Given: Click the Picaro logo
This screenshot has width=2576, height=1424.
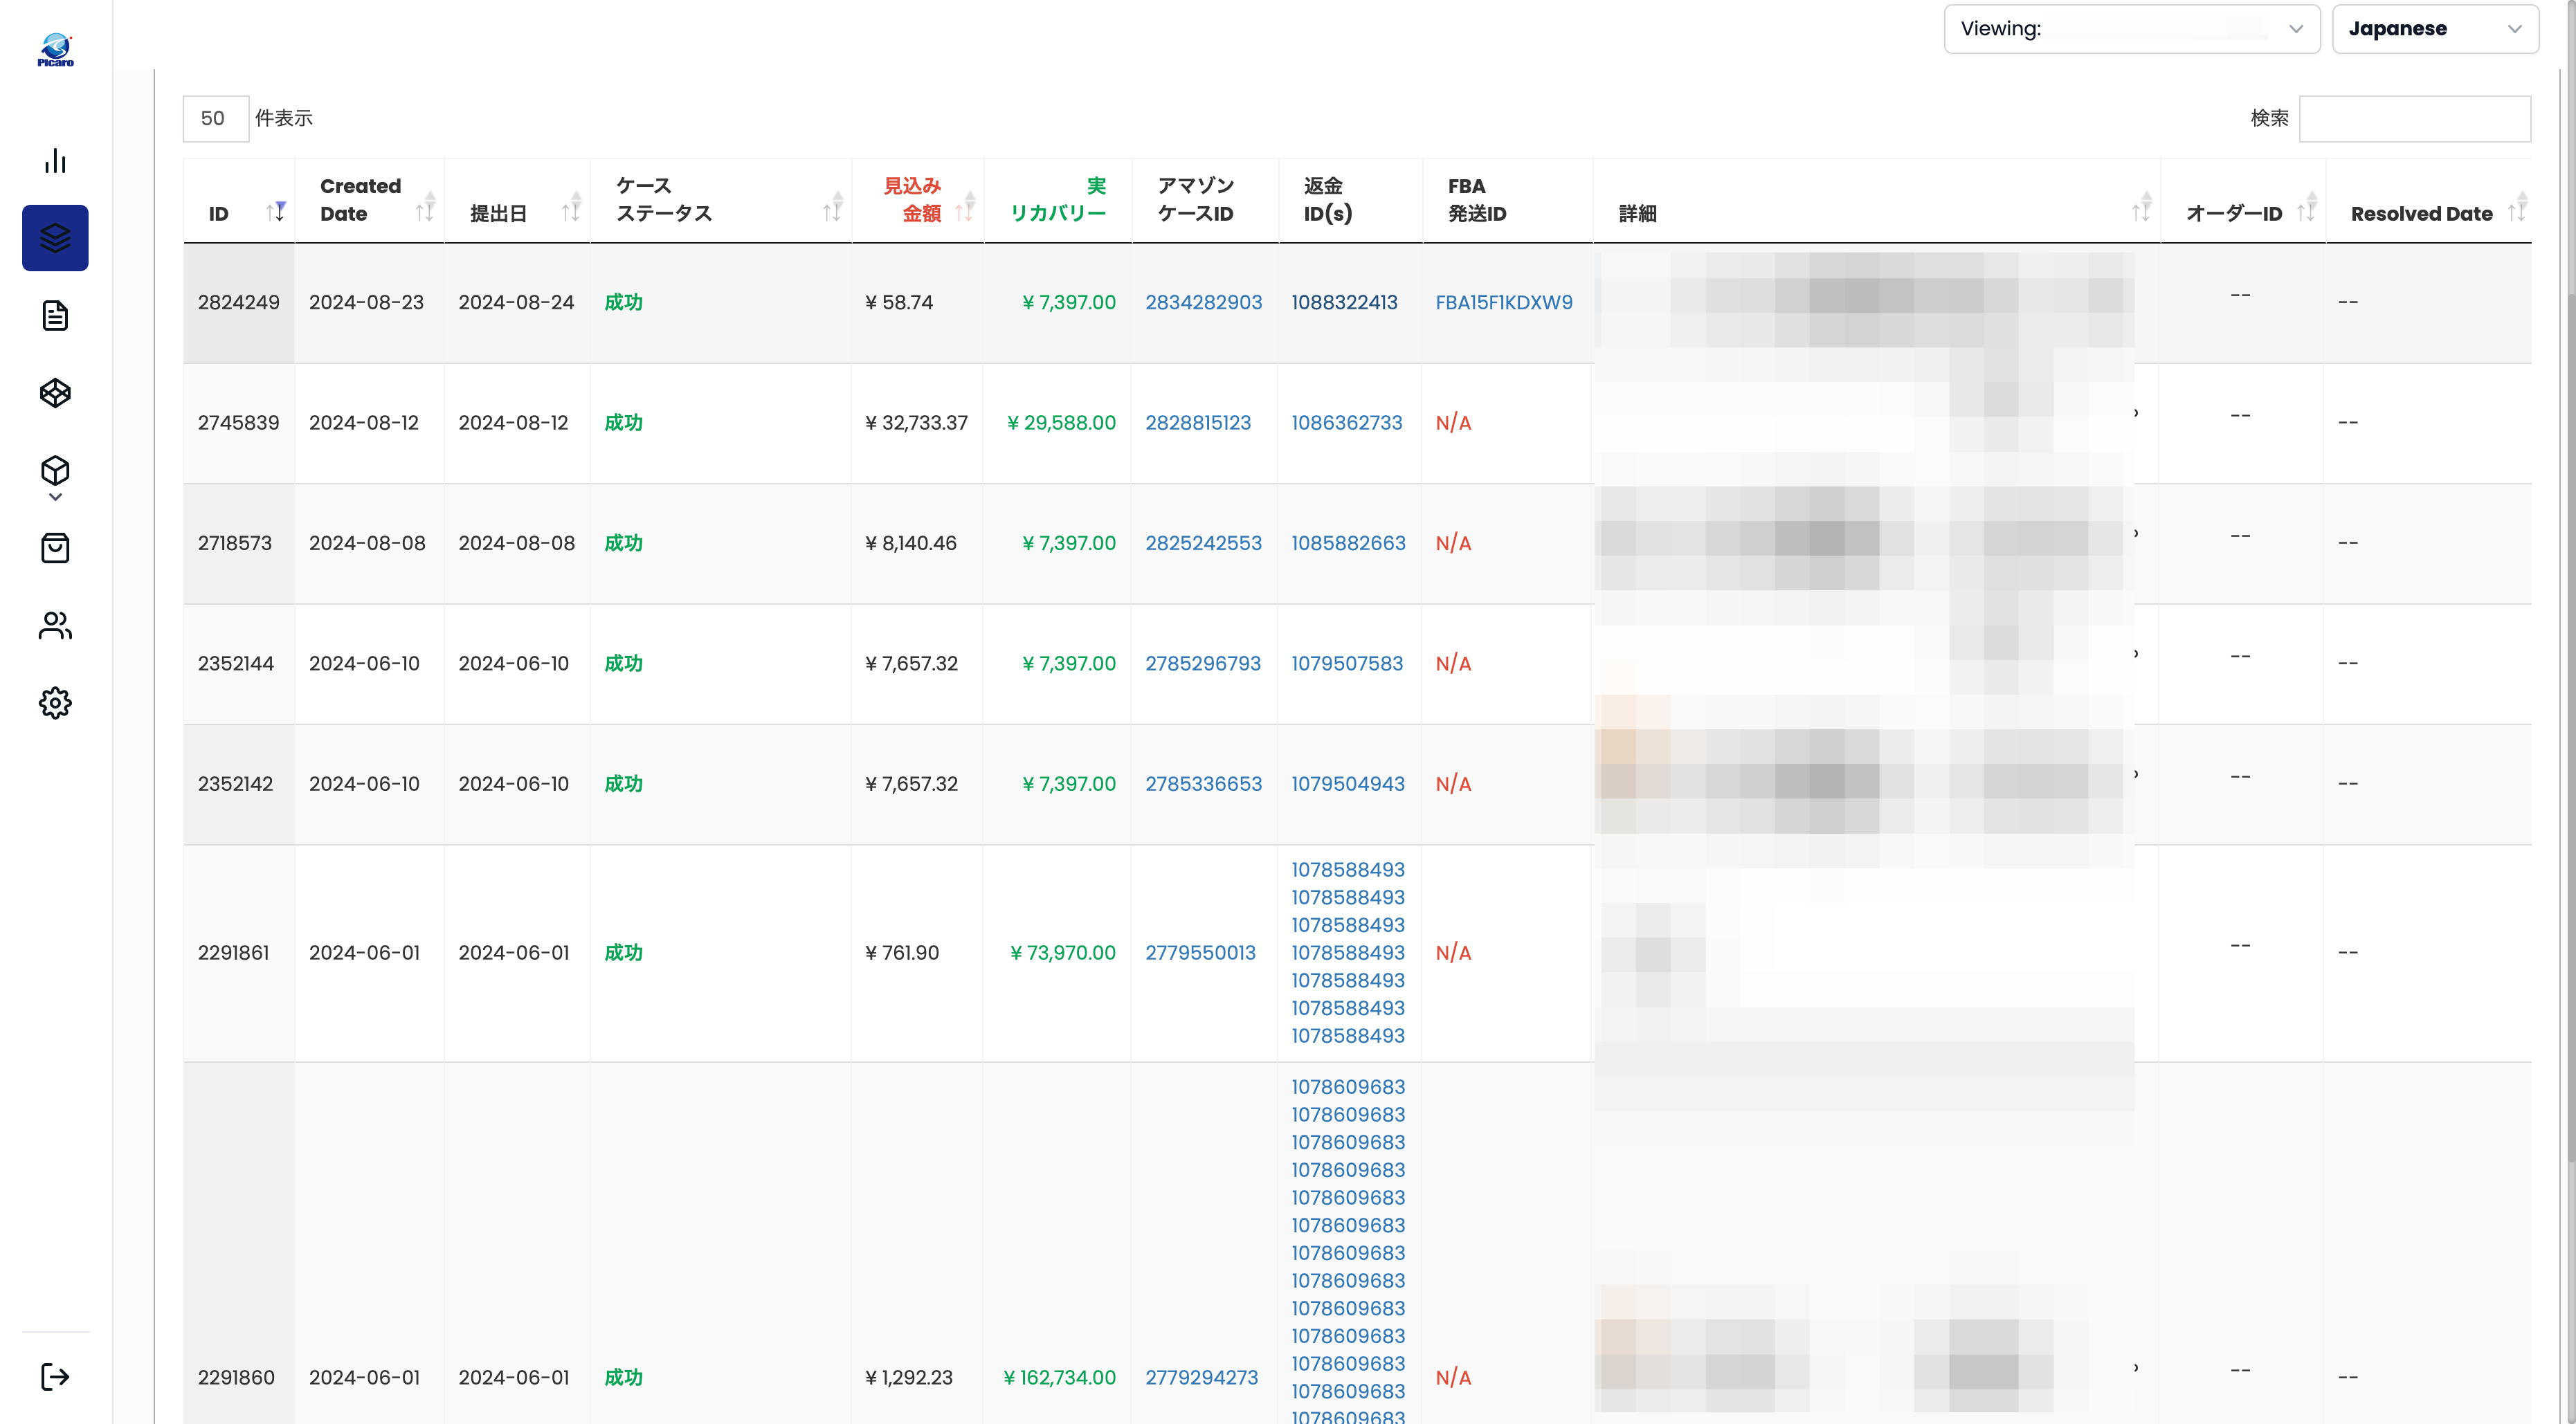Looking at the screenshot, I should pyautogui.click(x=55, y=50).
